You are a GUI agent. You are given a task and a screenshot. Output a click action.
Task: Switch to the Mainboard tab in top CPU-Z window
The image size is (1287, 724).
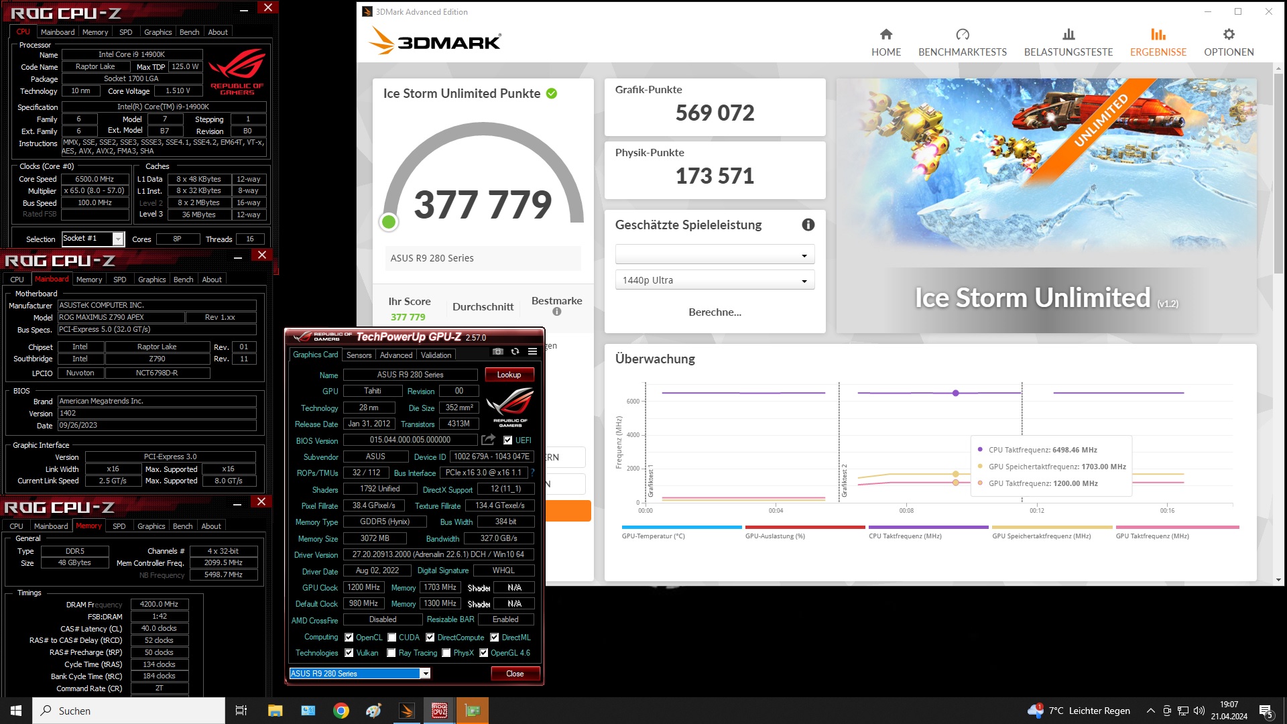tap(58, 32)
